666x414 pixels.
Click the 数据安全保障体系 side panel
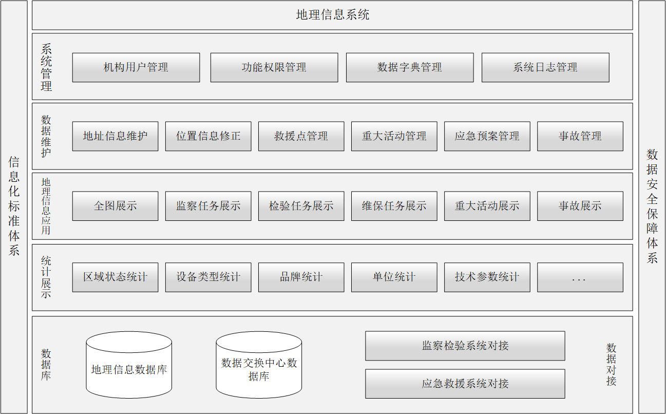(652, 206)
